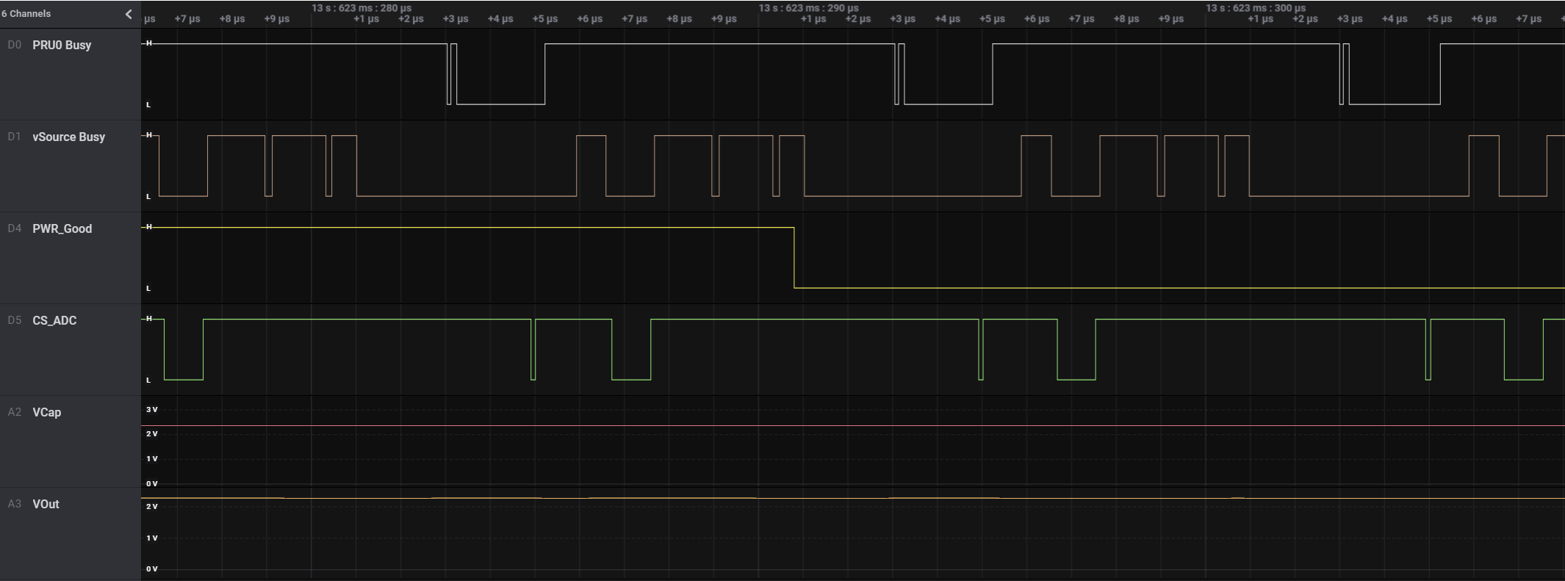1565x581 pixels.
Task: Click the D5 channel index tag
Action: point(15,320)
